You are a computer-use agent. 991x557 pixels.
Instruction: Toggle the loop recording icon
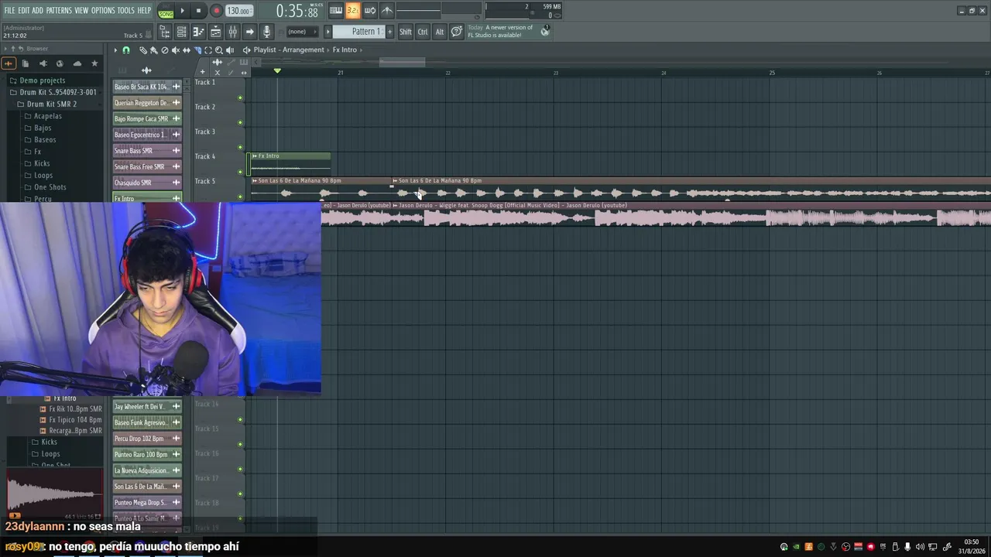(x=370, y=10)
